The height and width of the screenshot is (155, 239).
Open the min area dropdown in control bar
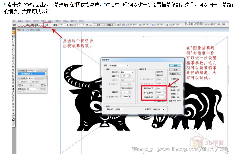coord(84,25)
